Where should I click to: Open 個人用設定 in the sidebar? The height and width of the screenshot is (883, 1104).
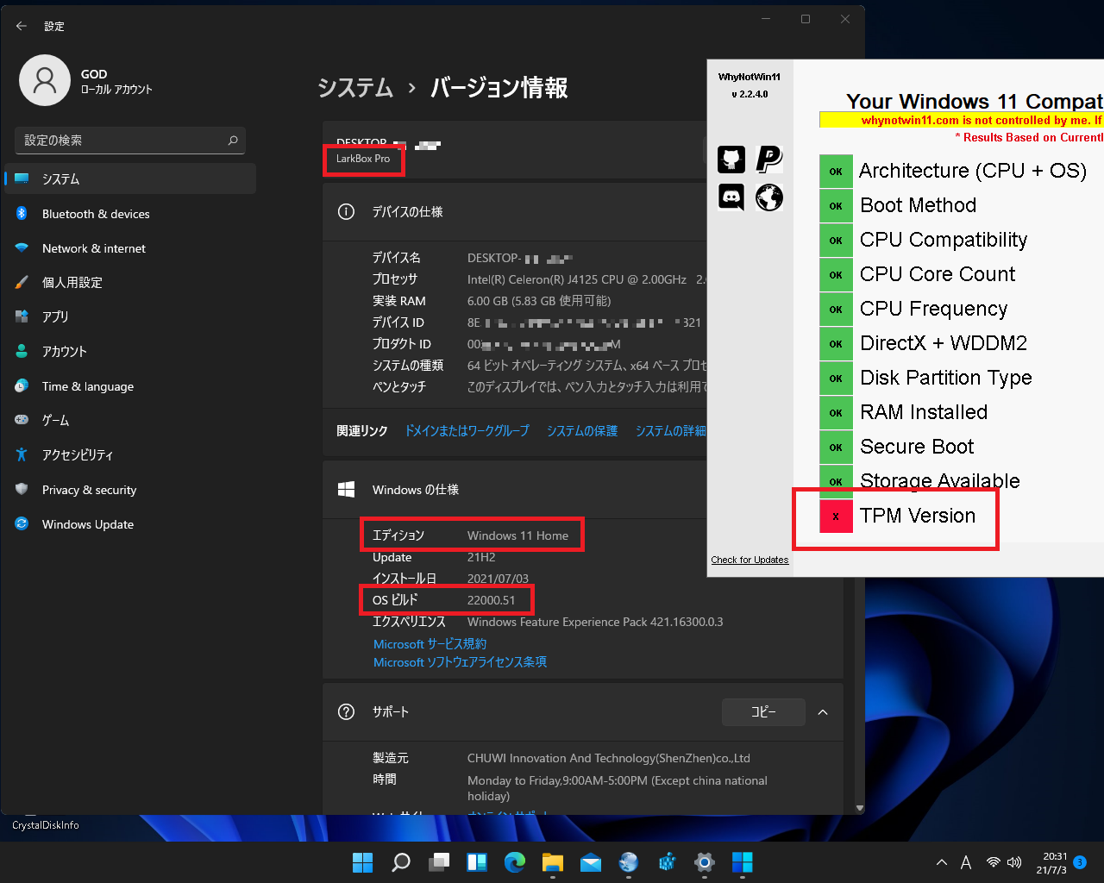click(130, 283)
